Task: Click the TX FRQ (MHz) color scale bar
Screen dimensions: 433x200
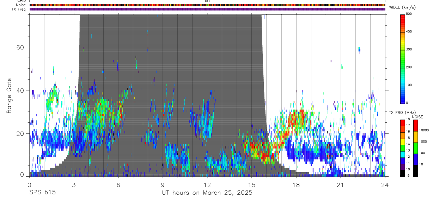Action: point(403,148)
